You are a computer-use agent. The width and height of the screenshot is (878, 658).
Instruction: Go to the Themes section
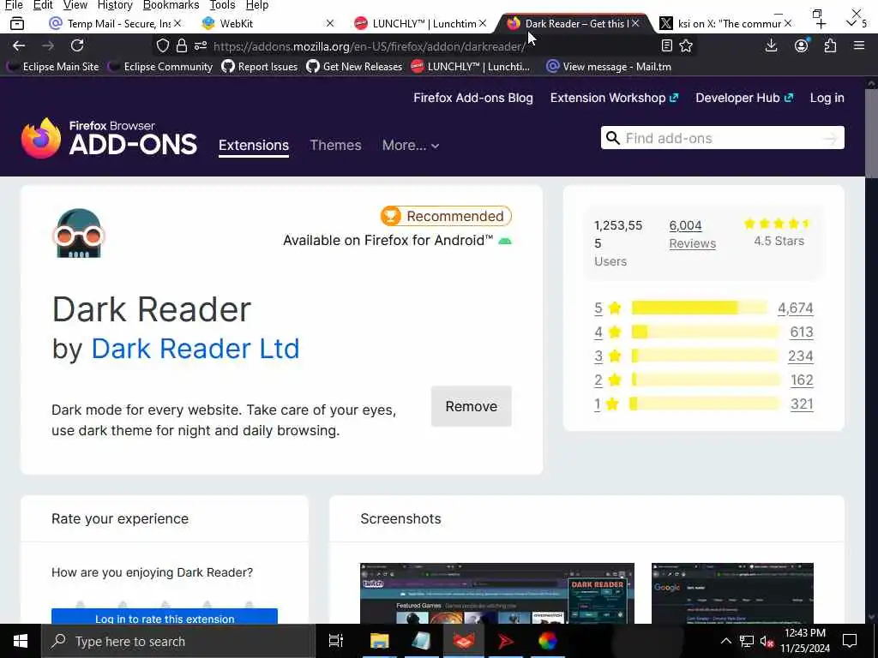click(335, 146)
